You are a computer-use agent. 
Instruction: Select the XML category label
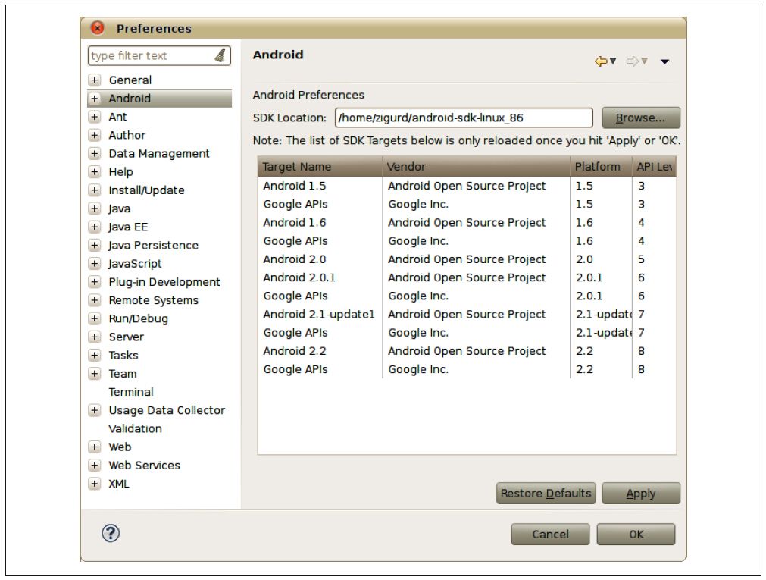(x=119, y=483)
